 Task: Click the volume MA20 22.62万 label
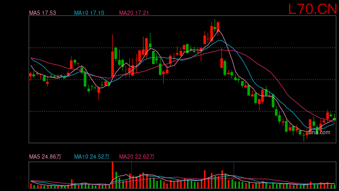pos(137,157)
